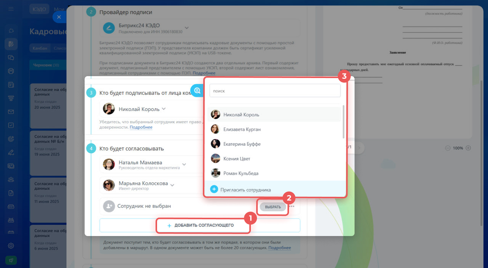Click the Пригласить сотрудника link

(x=246, y=190)
